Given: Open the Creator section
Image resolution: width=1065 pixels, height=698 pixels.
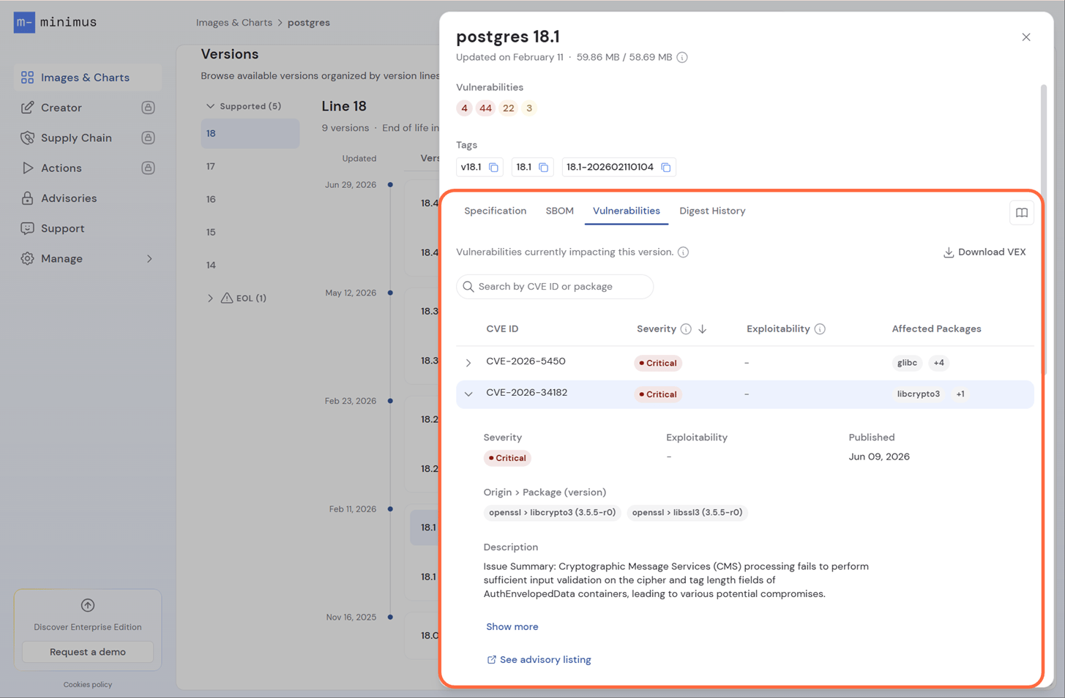Looking at the screenshot, I should (x=61, y=108).
